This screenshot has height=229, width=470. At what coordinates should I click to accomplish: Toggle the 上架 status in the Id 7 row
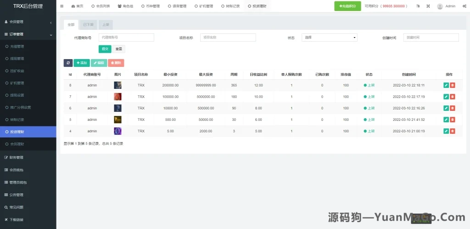pyautogui.click(x=369, y=97)
